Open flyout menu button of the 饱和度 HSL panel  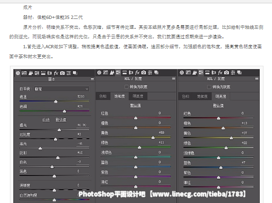pos(173,79)
